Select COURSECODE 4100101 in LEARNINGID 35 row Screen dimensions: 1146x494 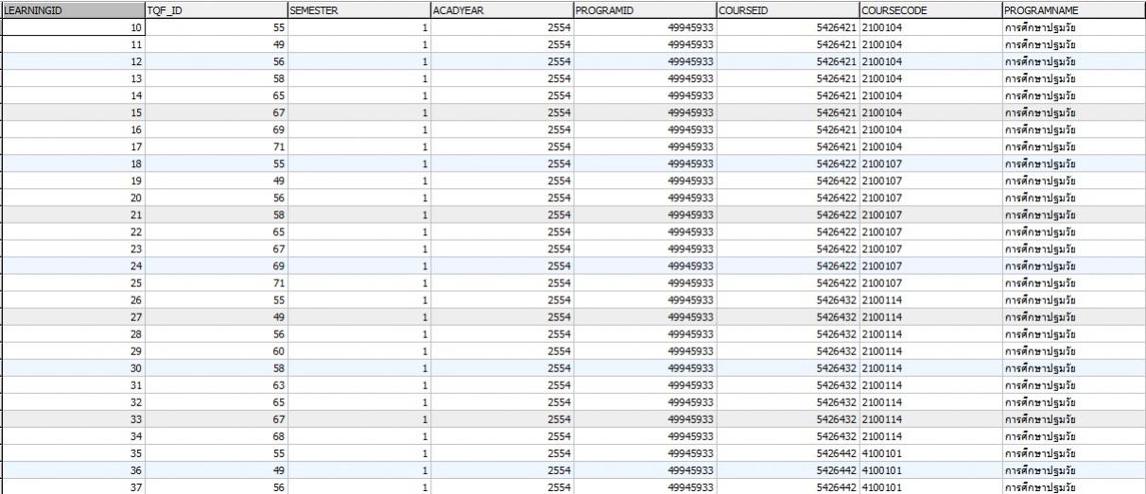(929, 452)
